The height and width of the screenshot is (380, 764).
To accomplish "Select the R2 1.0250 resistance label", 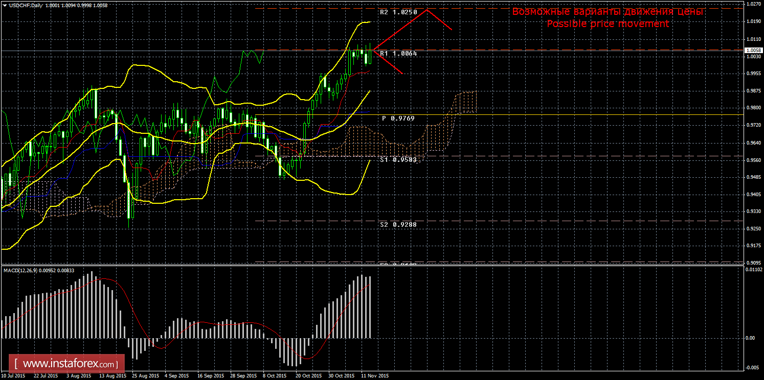I will point(398,12).
